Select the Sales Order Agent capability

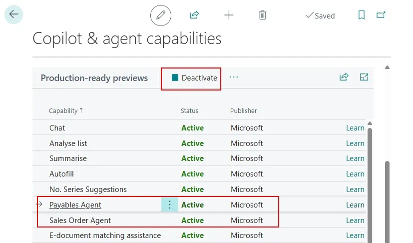click(80, 220)
